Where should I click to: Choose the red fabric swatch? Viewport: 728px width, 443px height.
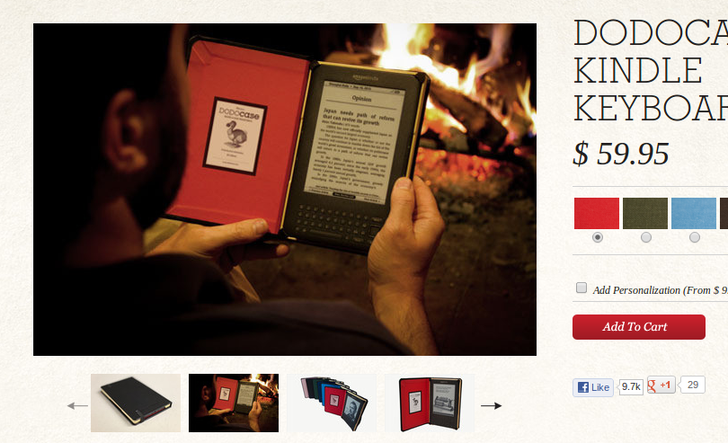tap(597, 213)
